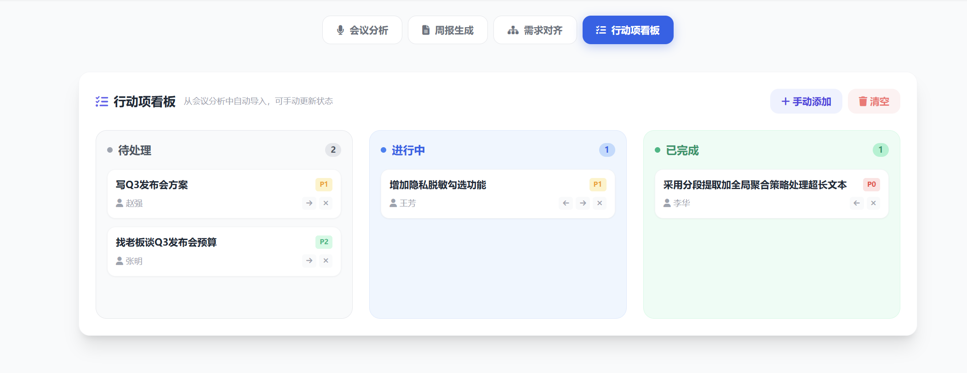Remove the '找老板谈Q3发布会预算' card

tap(326, 261)
